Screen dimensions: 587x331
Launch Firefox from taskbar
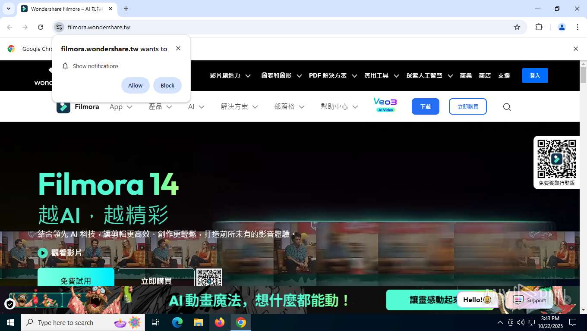click(x=220, y=322)
